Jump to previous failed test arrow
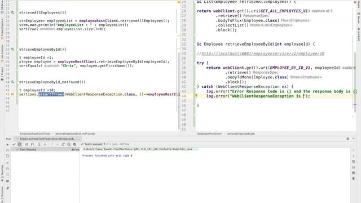This screenshot has width=361, height=203. 52,144
